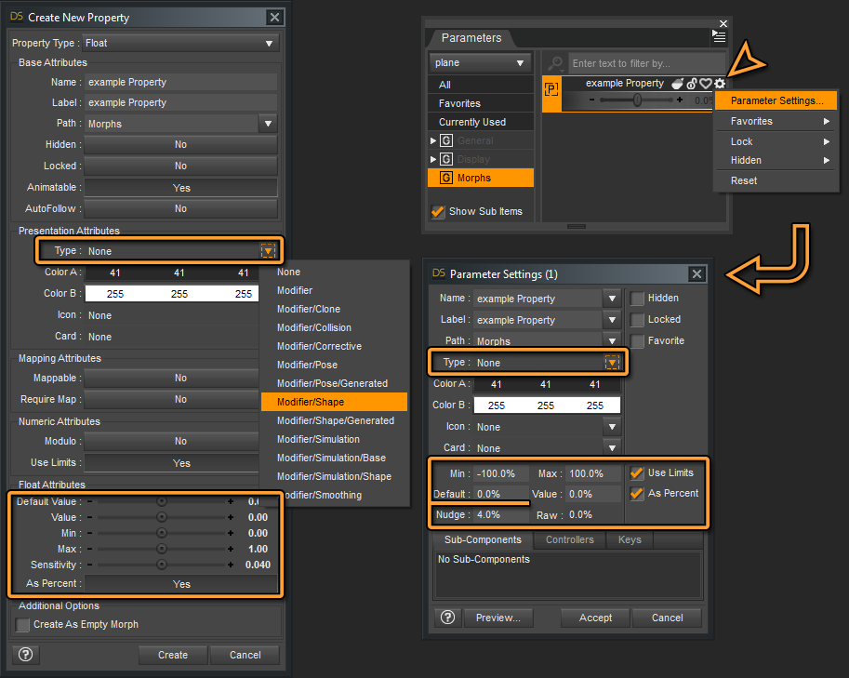Click minus button on Sensitivity slider
This screenshot has width=849, height=678.
(90, 565)
